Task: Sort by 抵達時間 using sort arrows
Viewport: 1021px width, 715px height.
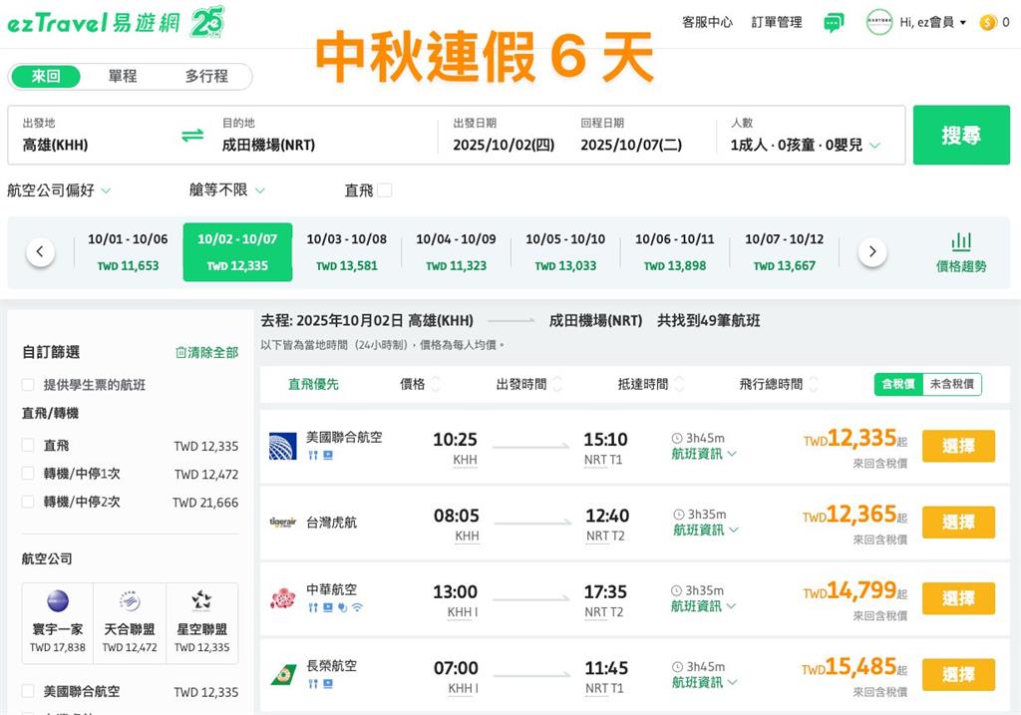Action: pyautogui.click(x=679, y=384)
